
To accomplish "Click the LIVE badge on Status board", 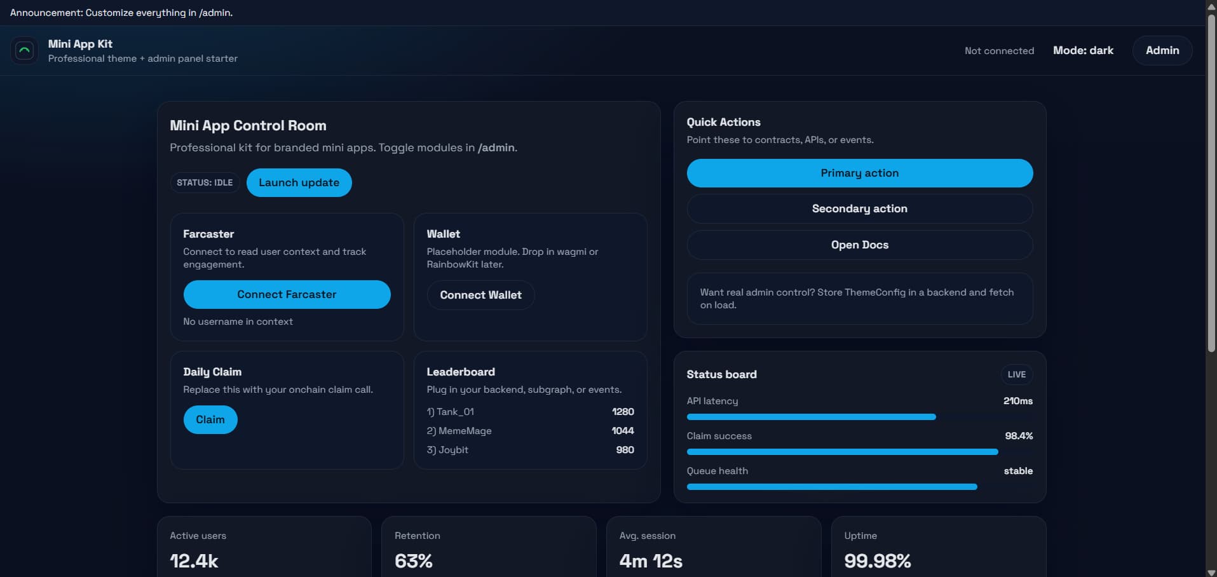I will tap(1016, 375).
